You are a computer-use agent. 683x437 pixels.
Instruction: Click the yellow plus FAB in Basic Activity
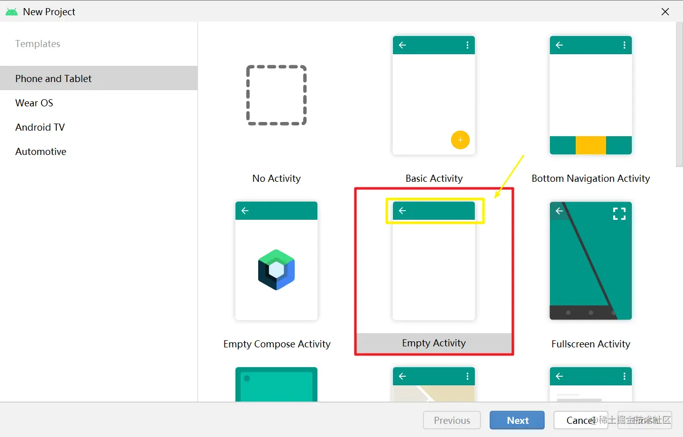460,140
